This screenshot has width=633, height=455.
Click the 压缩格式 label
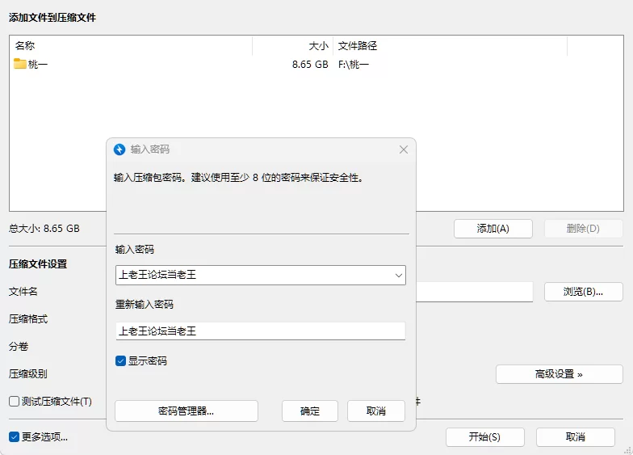(x=28, y=318)
